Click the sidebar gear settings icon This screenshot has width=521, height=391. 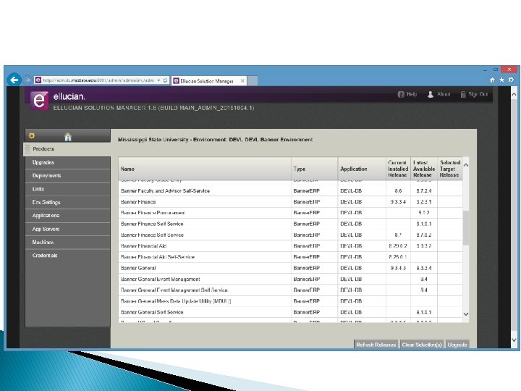click(32, 136)
